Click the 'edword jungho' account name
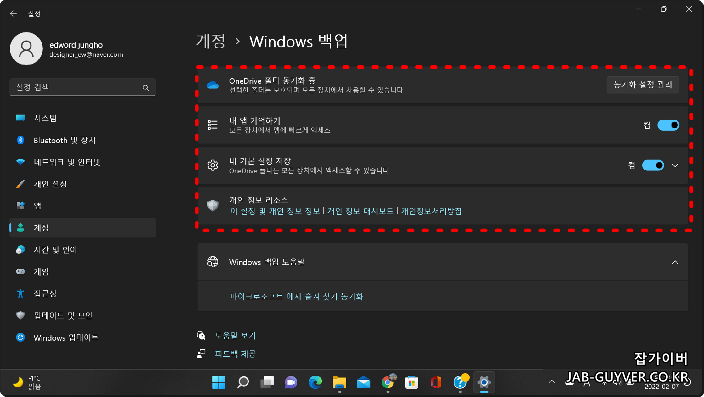 [76, 45]
